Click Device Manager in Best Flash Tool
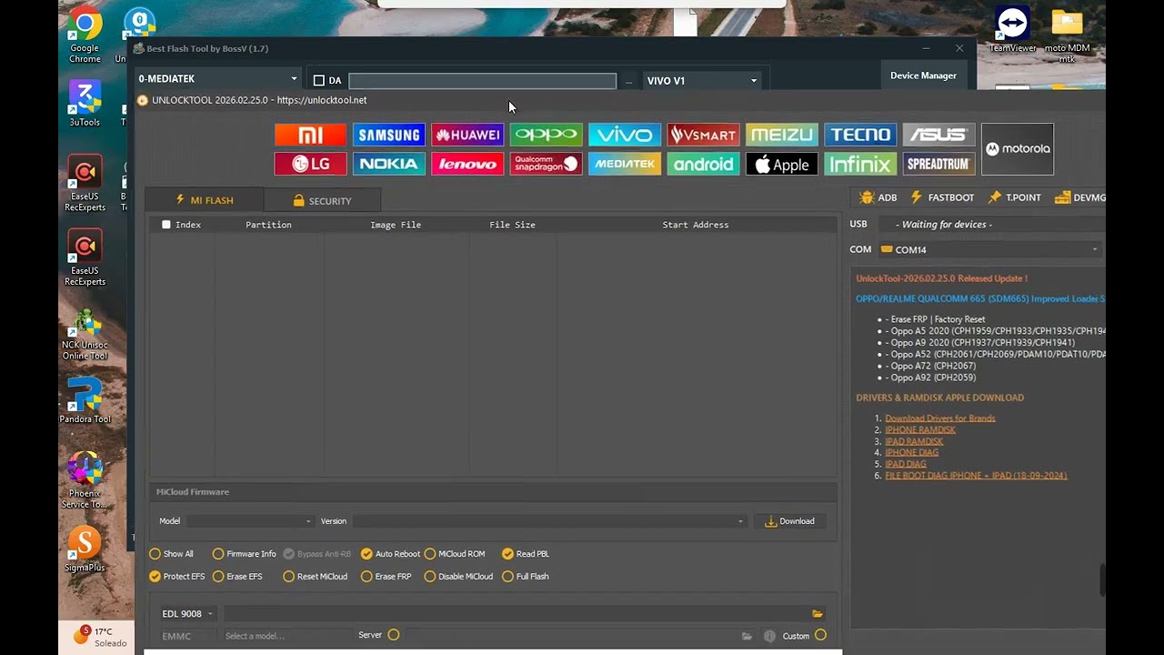The image size is (1164, 655). pyautogui.click(x=923, y=76)
